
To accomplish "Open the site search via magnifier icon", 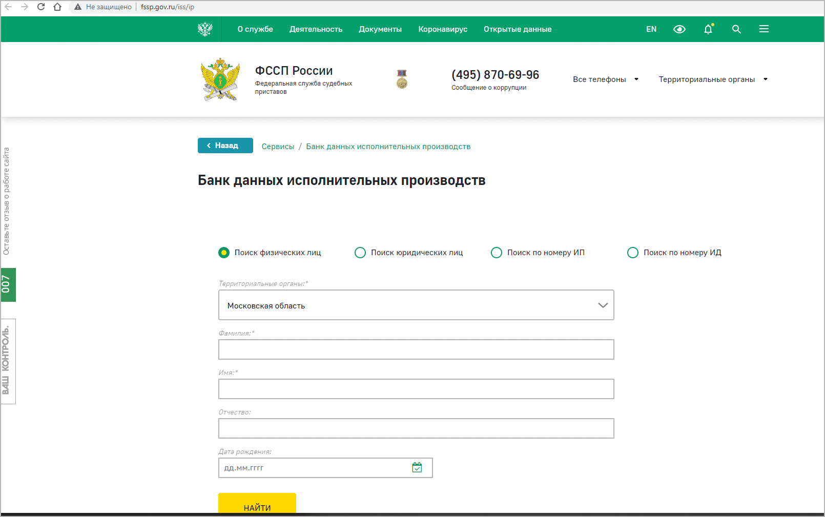I will tap(736, 29).
